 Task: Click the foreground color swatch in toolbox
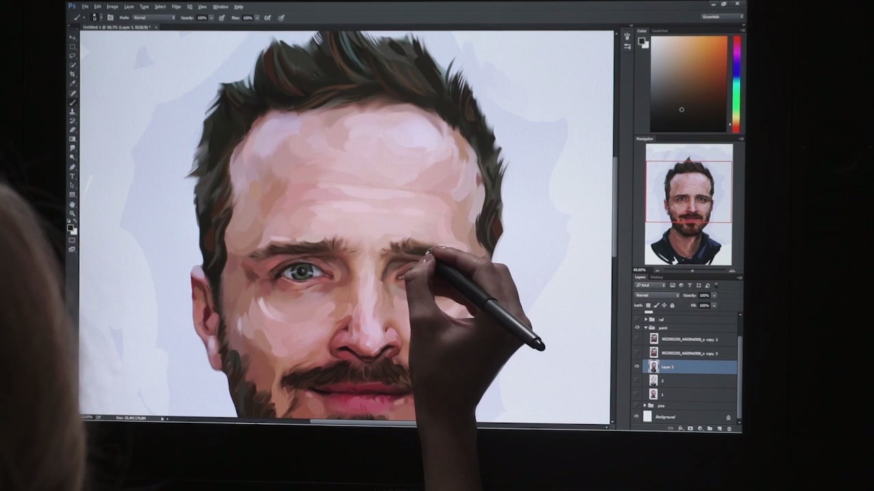click(x=71, y=228)
